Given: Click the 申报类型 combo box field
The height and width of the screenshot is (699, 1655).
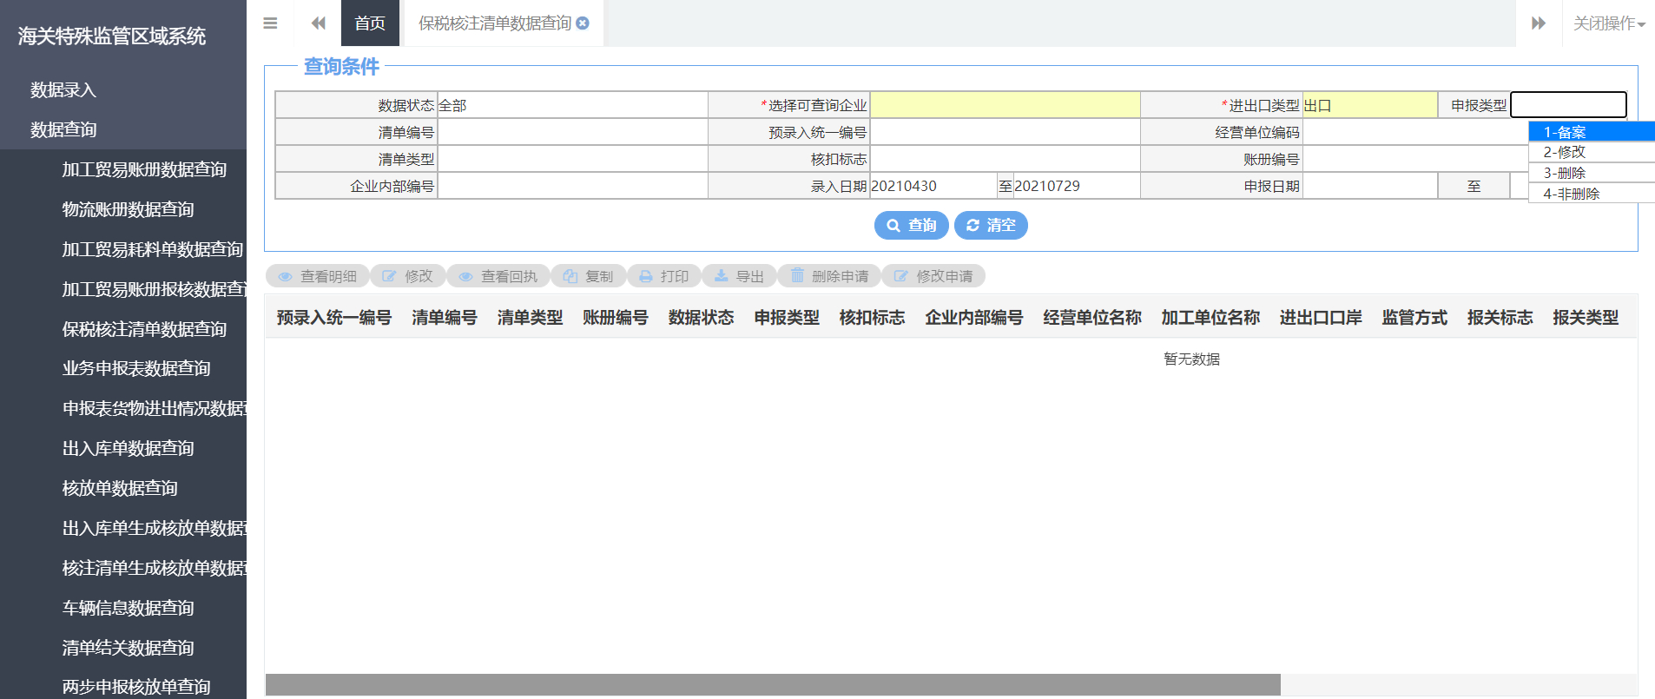Looking at the screenshot, I should (x=1568, y=105).
